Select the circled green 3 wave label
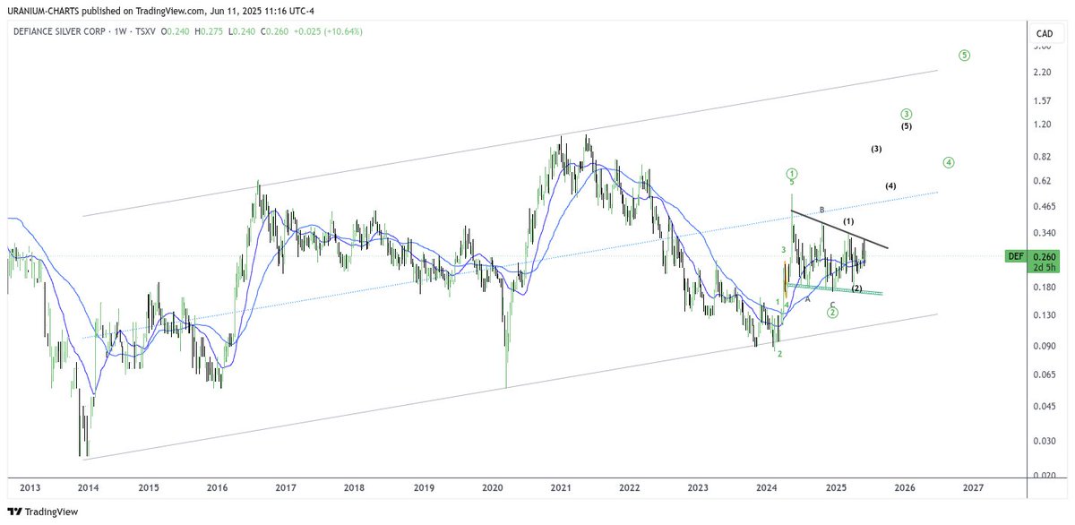The height and width of the screenshot is (525, 1075). 907,115
